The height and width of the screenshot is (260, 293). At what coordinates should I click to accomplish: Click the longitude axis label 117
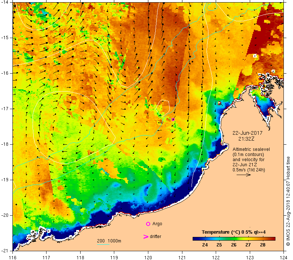[47, 257]
